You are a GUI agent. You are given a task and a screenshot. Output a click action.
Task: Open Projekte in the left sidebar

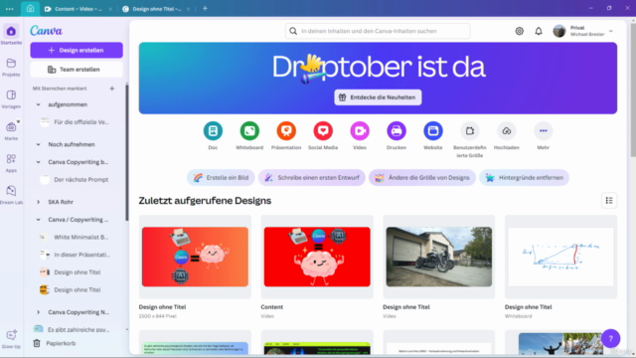pos(11,67)
